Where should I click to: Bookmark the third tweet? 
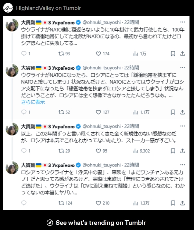pyautogui.click(x=172, y=151)
